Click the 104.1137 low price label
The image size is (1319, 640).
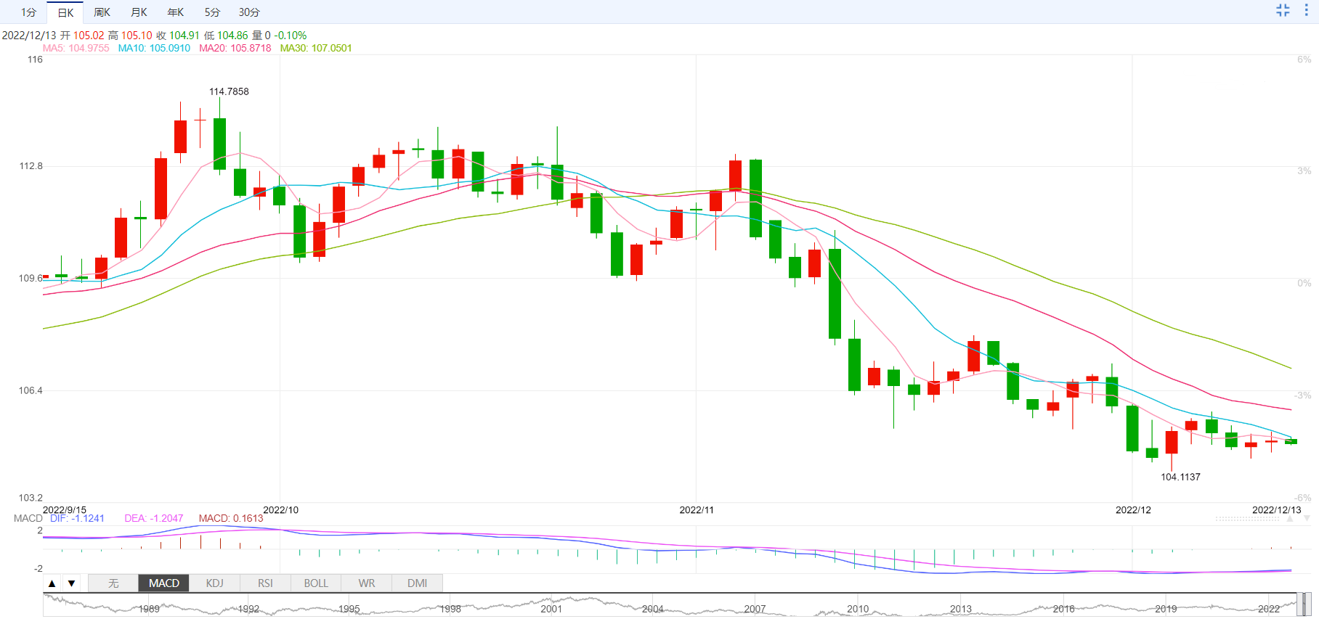(x=1180, y=477)
